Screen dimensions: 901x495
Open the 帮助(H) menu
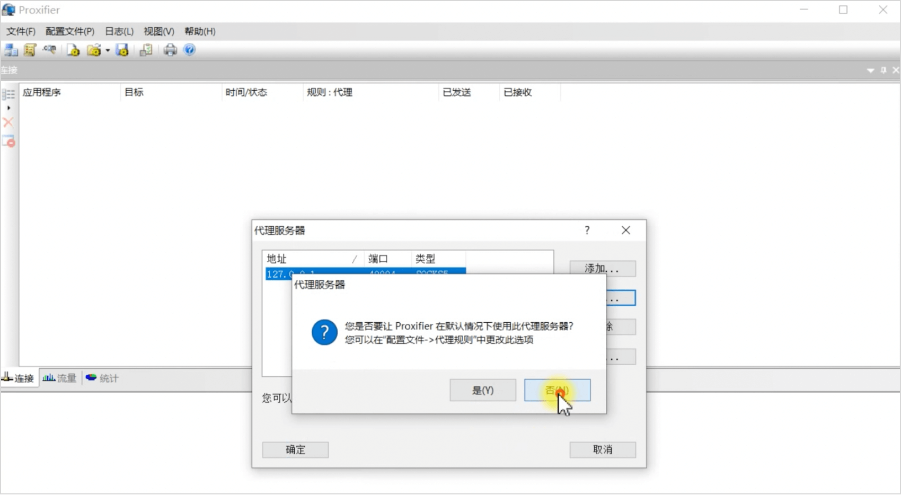click(200, 31)
